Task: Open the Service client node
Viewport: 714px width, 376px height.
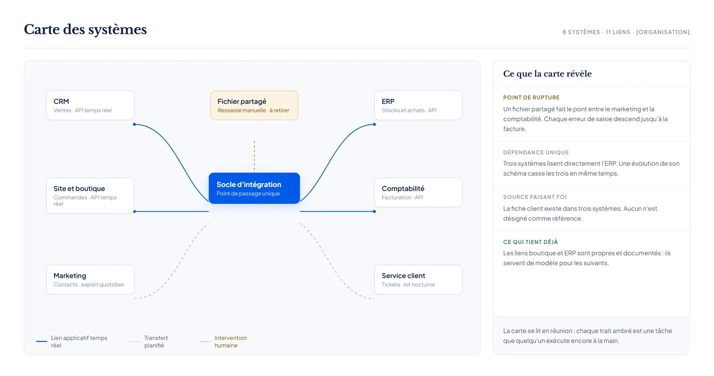Action: click(x=418, y=280)
